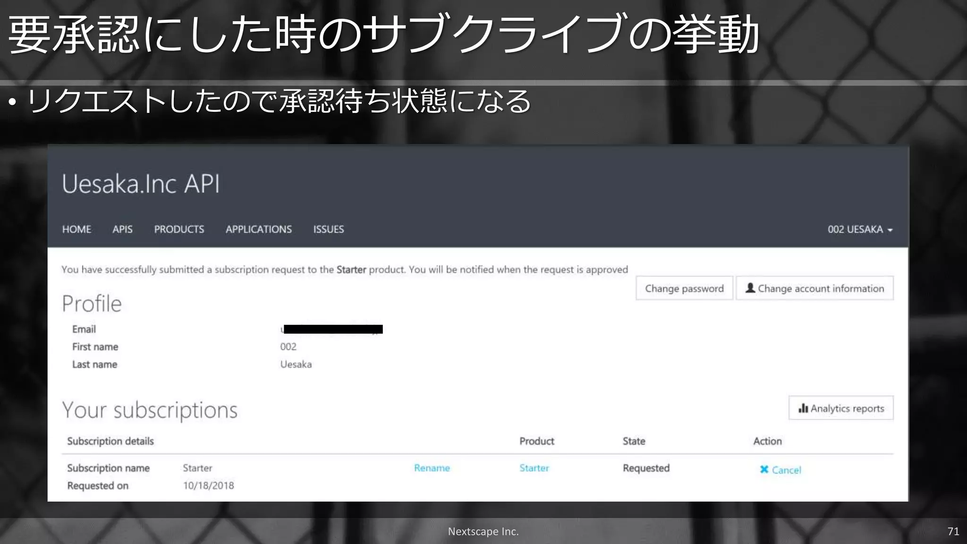This screenshot has width=967, height=544.
Task: Click the bar chart icon on Analytics reports
Action: coord(803,408)
